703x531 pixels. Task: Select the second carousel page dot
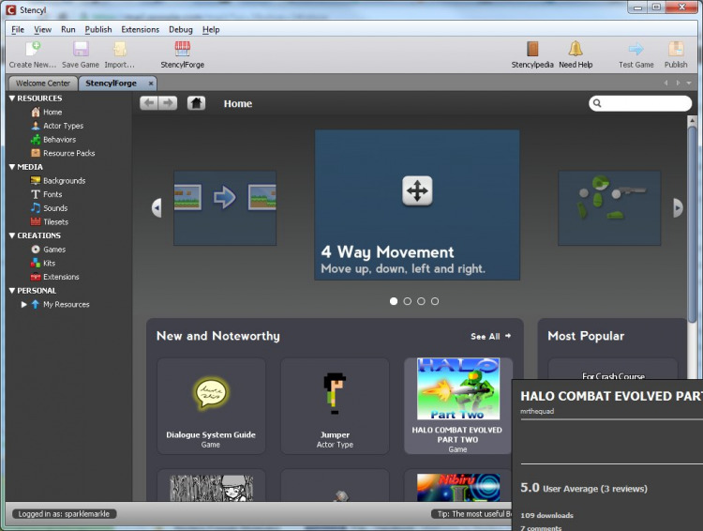tap(408, 301)
